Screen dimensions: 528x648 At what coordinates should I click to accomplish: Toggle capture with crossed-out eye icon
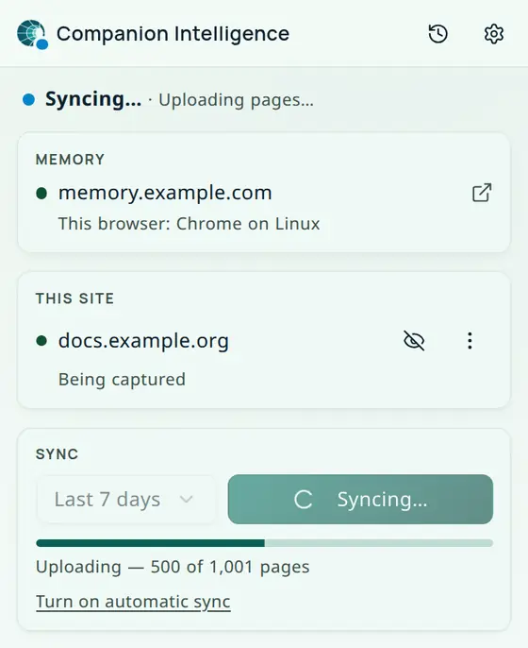click(414, 340)
